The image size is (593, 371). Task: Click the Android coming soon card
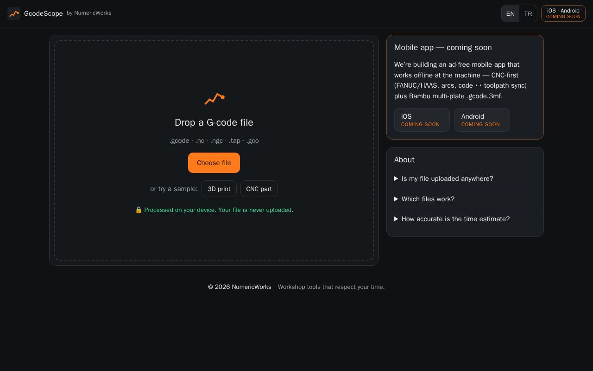point(482,120)
